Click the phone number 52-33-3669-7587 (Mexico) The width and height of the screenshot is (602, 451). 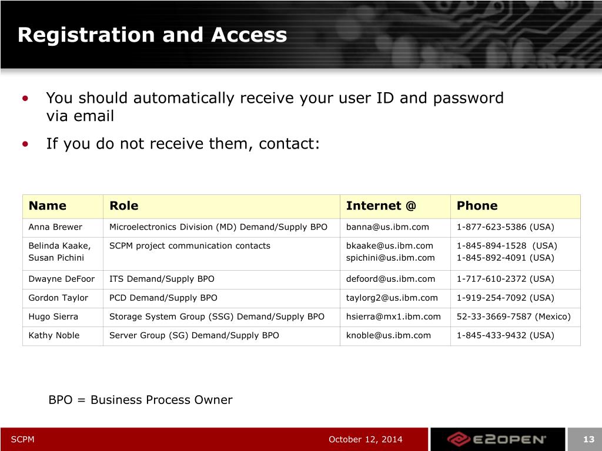click(x=513, y=317)
